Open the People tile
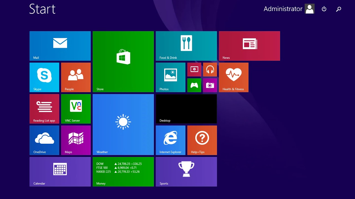Image resolution: width=355 pixels, height=199 pixels. coord(76,77)
